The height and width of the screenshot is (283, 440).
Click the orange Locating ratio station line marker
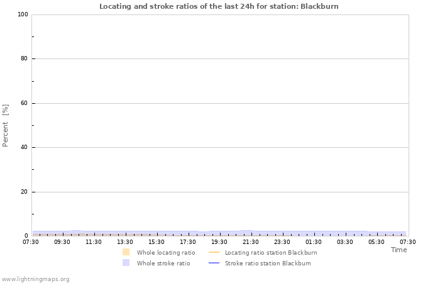click(x=214, y=252)
